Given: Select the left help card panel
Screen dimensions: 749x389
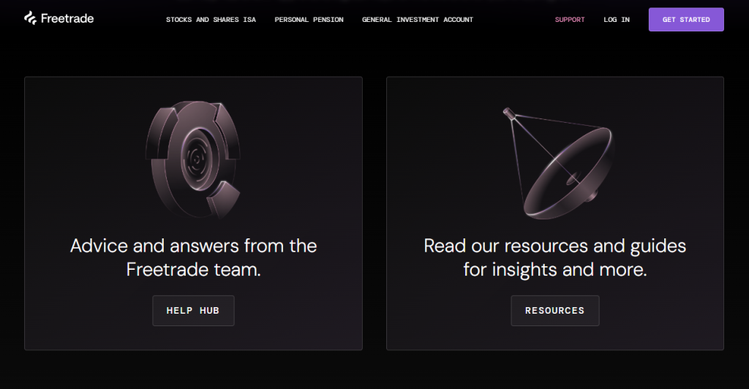Looking at the screenshot, I should (x=193, y=214).
